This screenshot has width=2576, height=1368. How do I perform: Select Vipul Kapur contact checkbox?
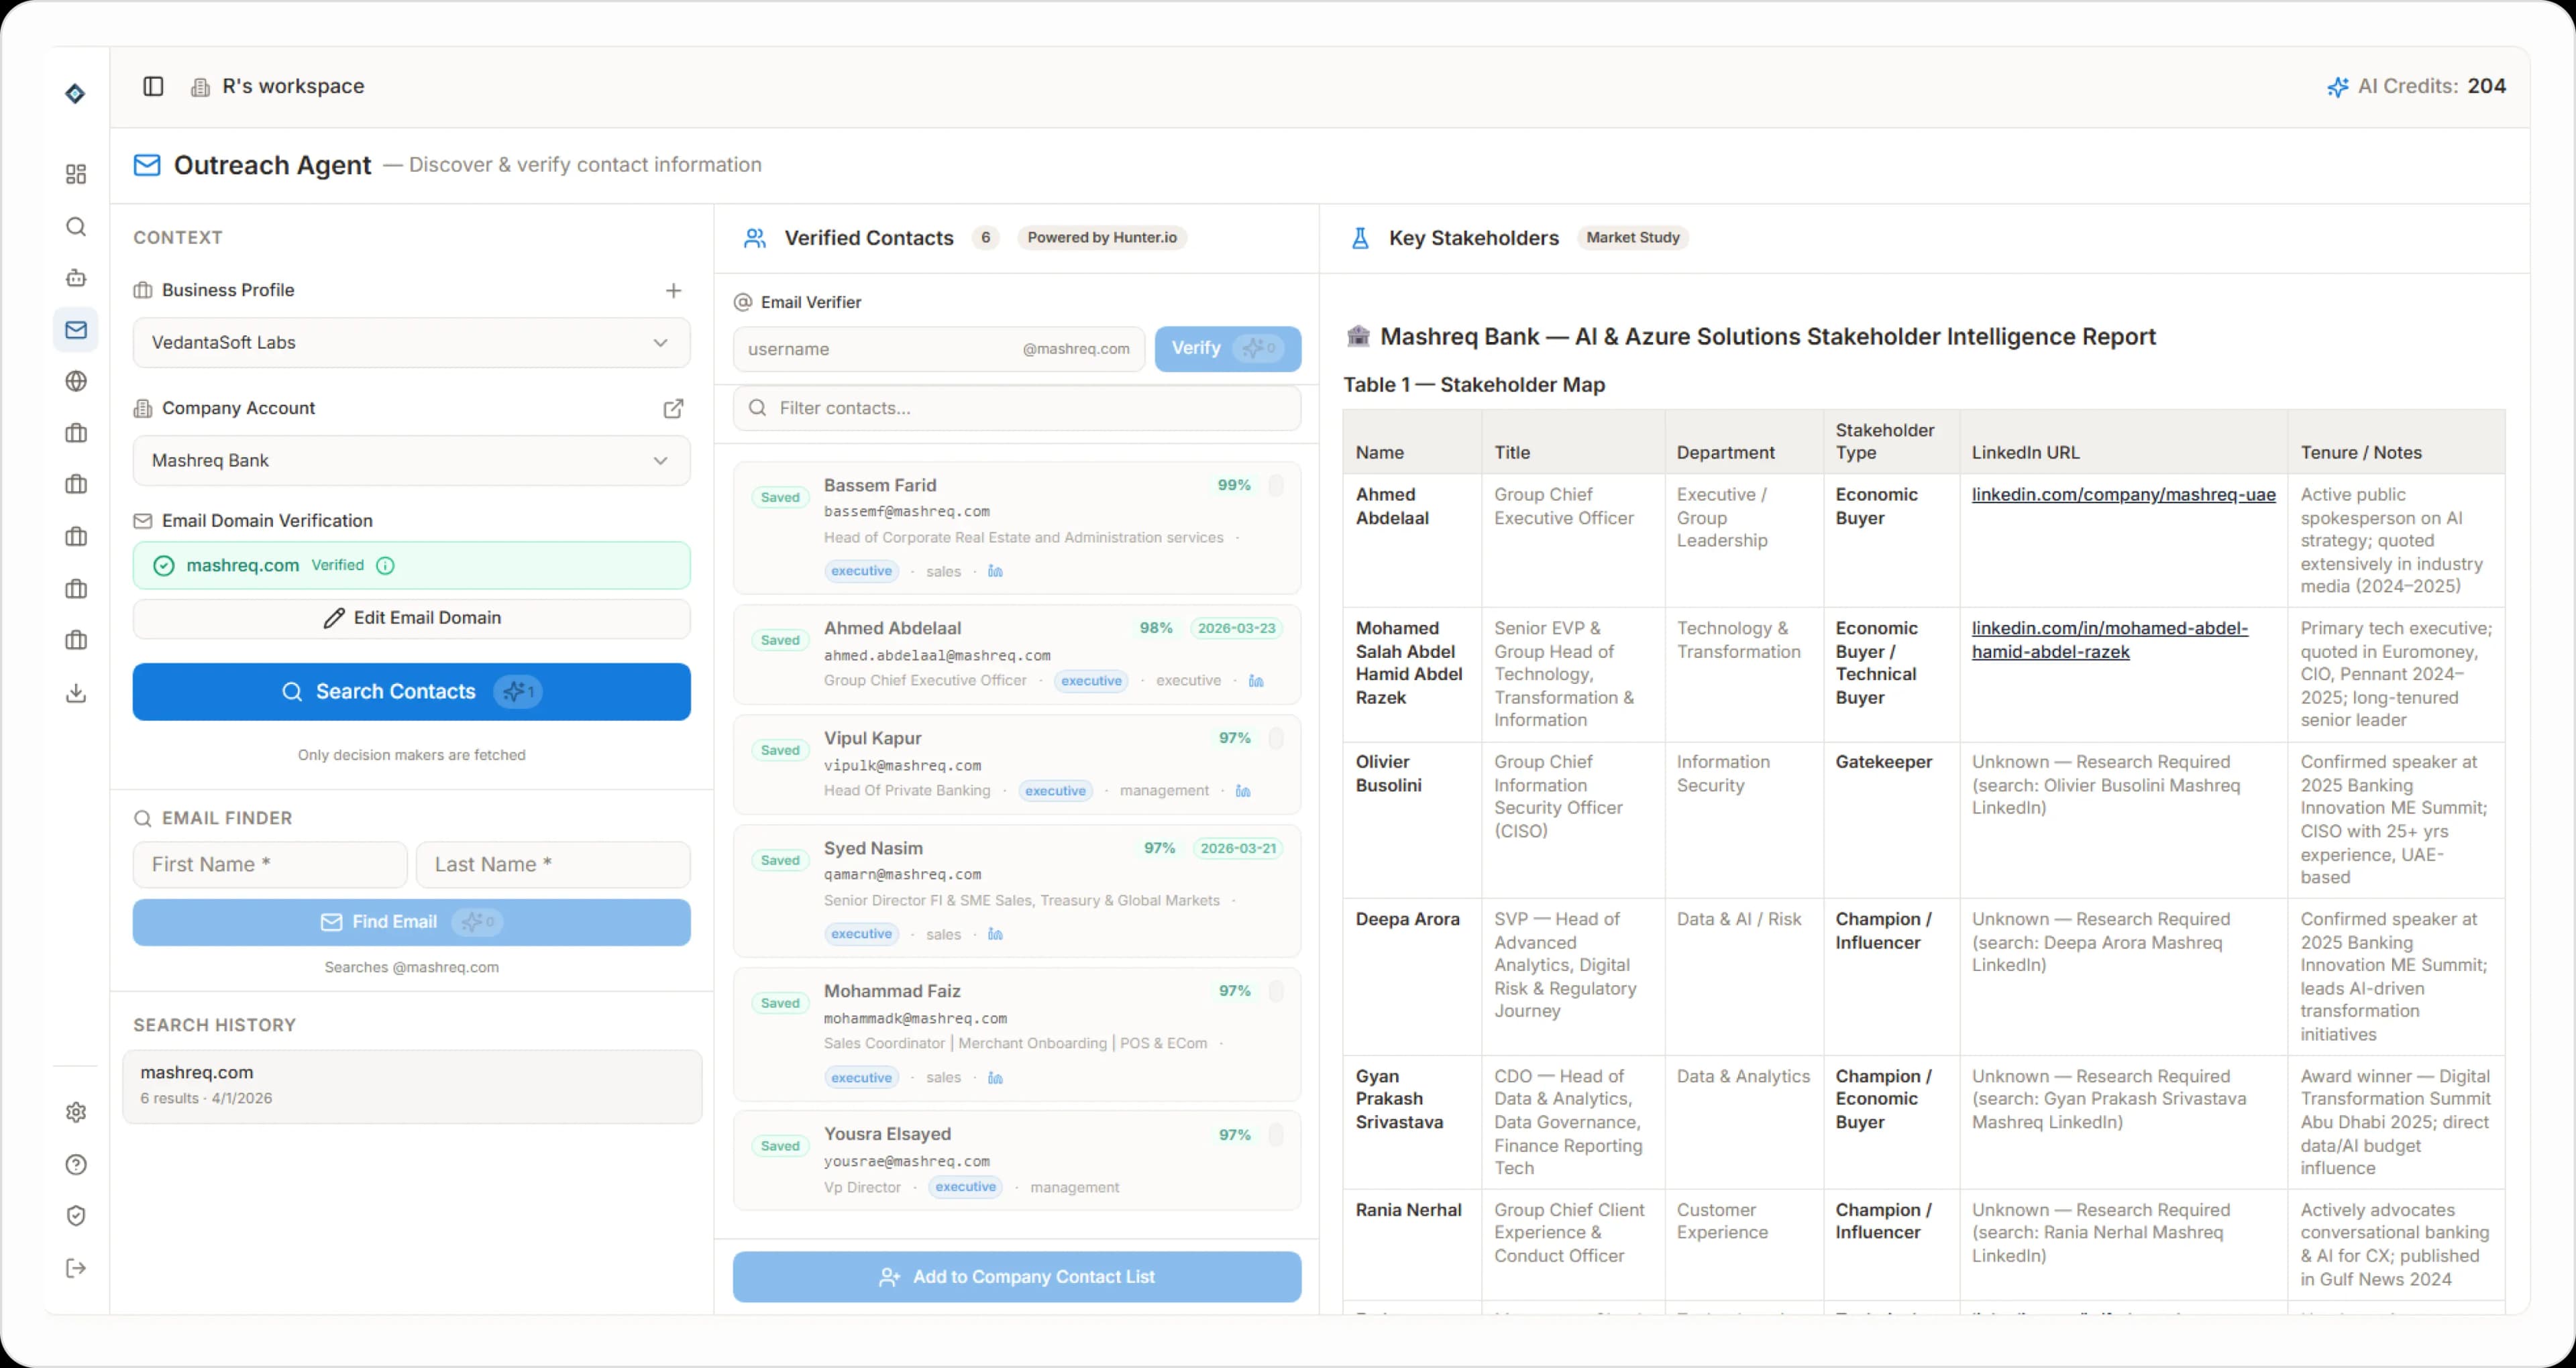pyautogui.click(x=1276, y=738)
